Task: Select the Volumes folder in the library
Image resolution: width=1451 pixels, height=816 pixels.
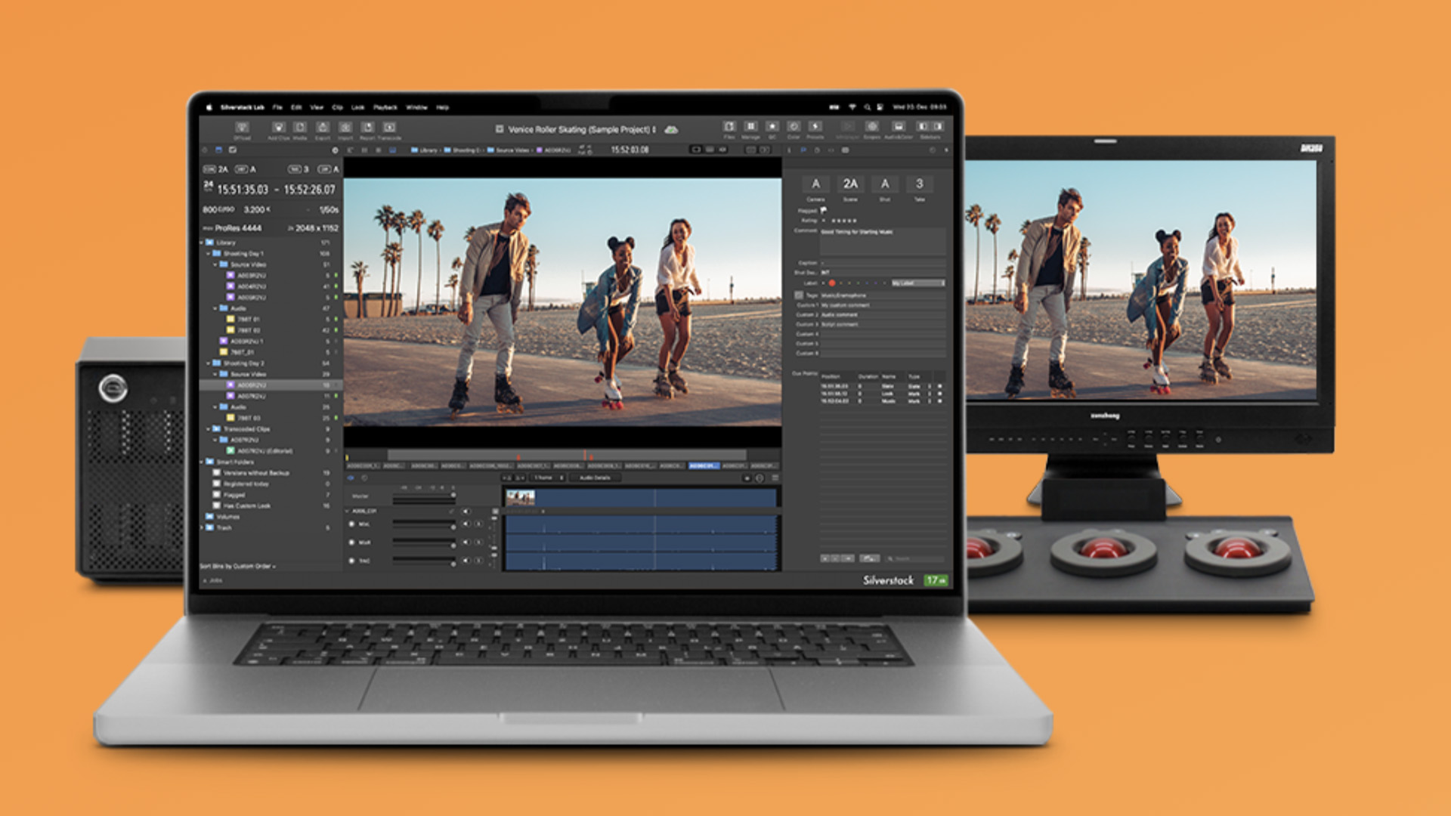Action: click(x=228, y=517)
